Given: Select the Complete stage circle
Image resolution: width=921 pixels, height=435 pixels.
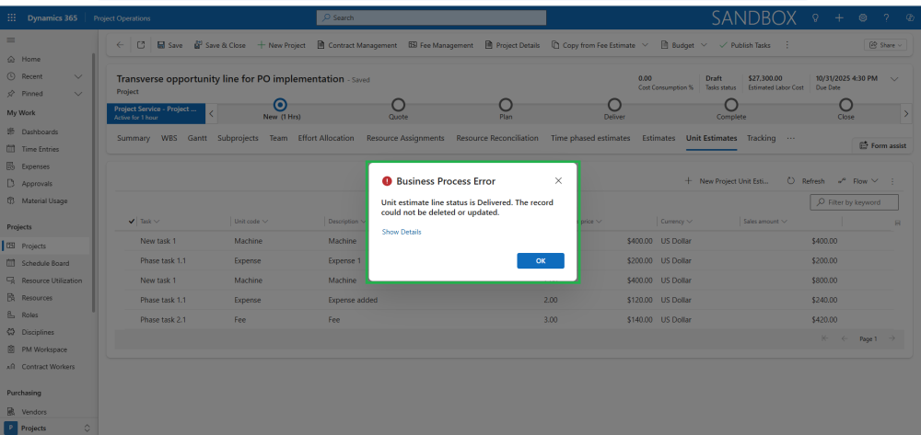Looking at the screenshot, I should (730, 105).
